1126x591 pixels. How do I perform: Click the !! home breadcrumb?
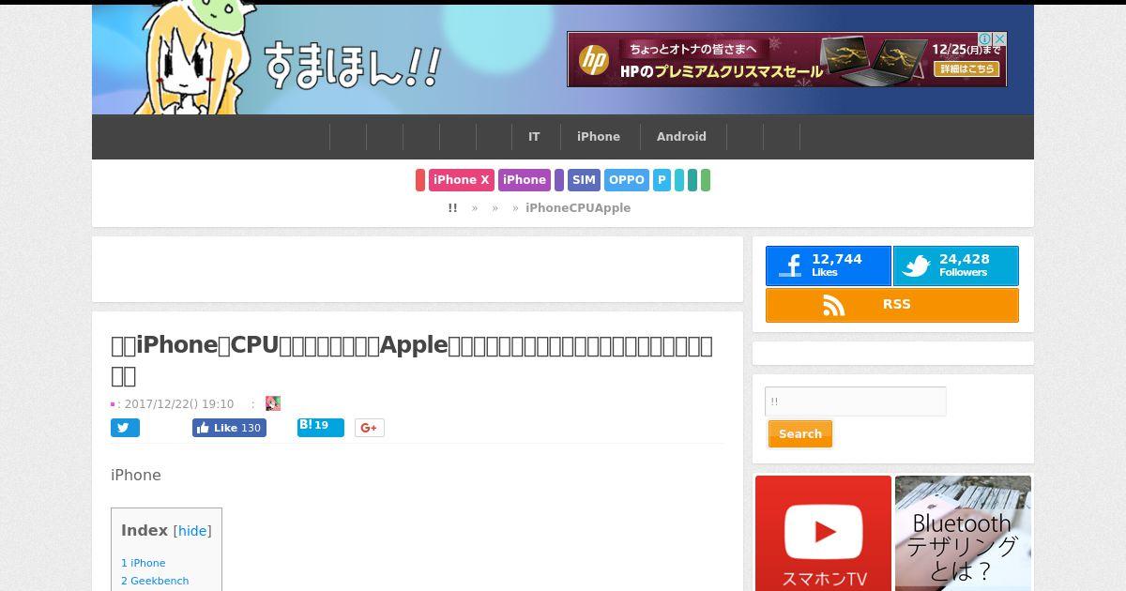pyautogui.click(x=452, y=208)
